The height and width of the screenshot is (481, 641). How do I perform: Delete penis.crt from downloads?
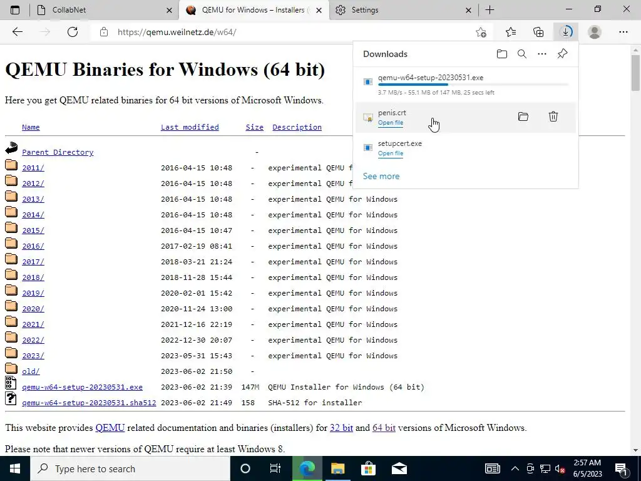[553, 116]
